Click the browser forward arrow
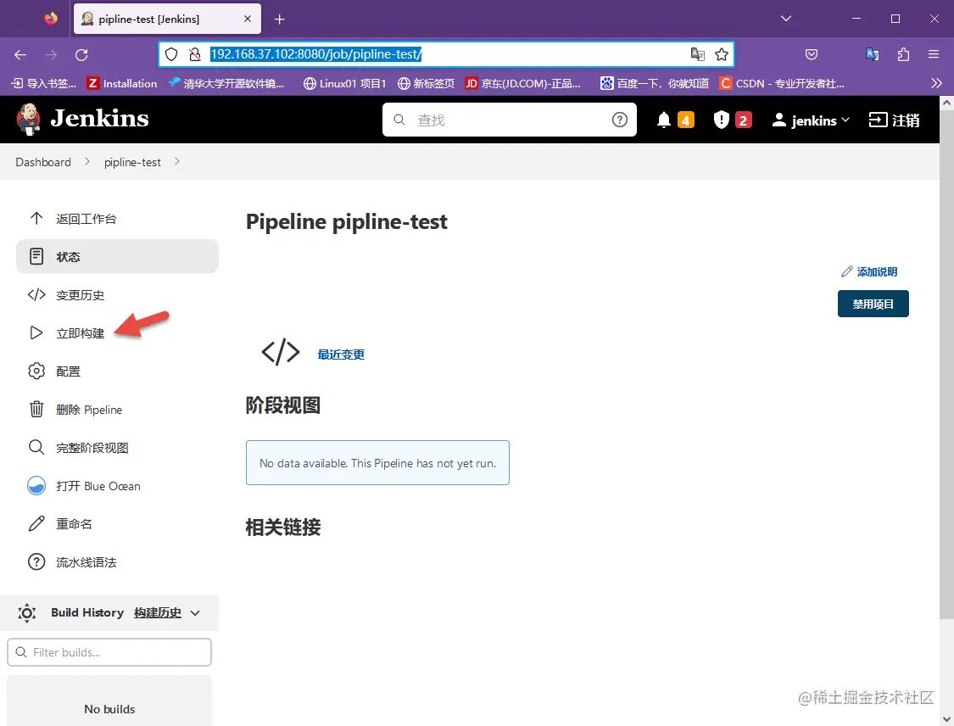The image size is (954, 726). click(51, 55)
